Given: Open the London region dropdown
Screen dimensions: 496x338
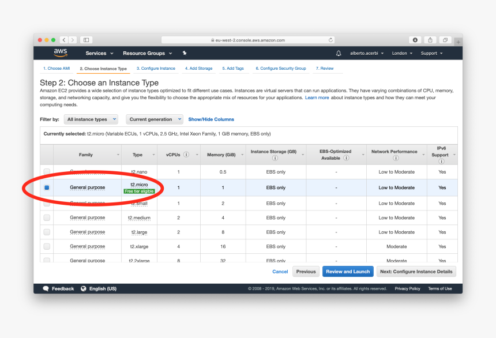Looking at the screenshot, I should click(x=402, y=53).
